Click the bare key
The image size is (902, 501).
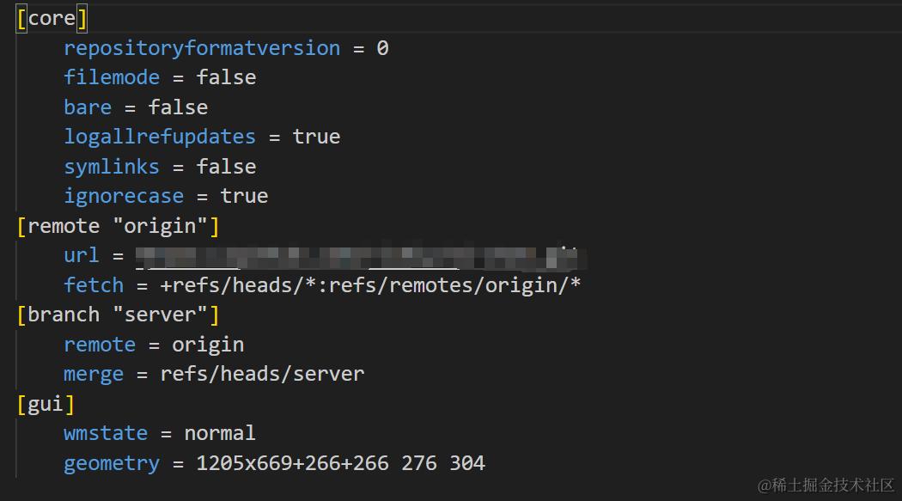(88, 107)
